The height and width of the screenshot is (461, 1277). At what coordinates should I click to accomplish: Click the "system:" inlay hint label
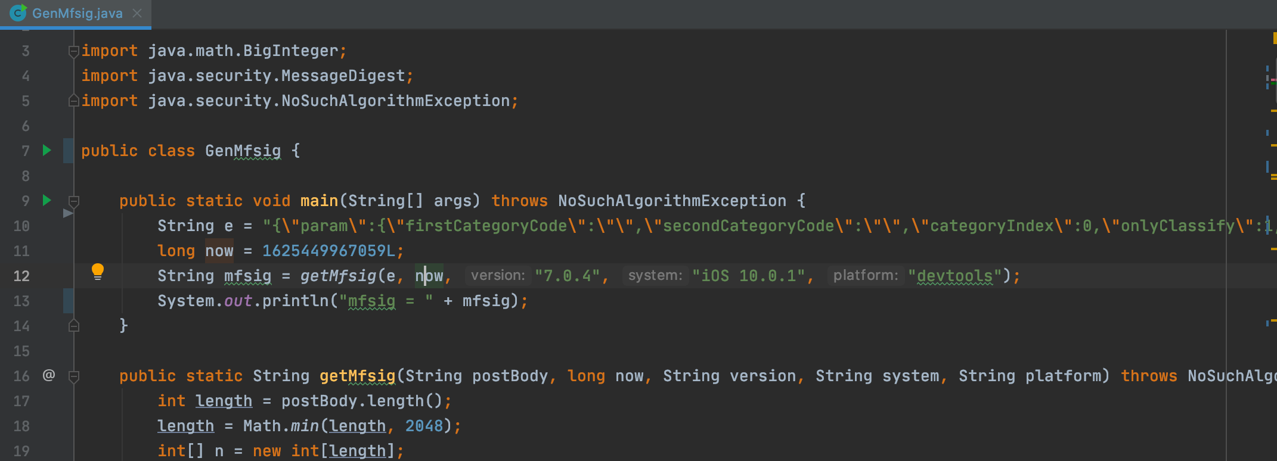click(x=655, y=276)
